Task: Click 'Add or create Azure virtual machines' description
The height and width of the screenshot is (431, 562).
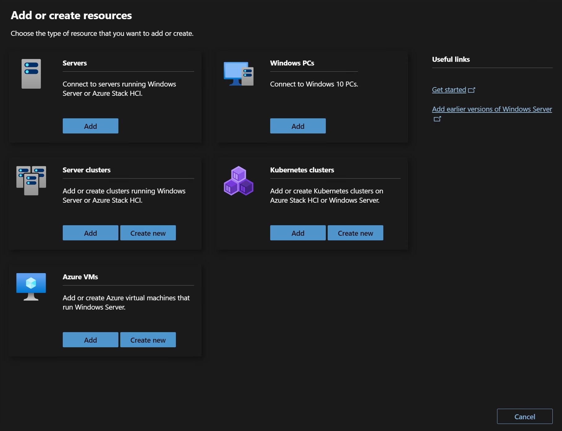Action: click(x=126, y=302)
